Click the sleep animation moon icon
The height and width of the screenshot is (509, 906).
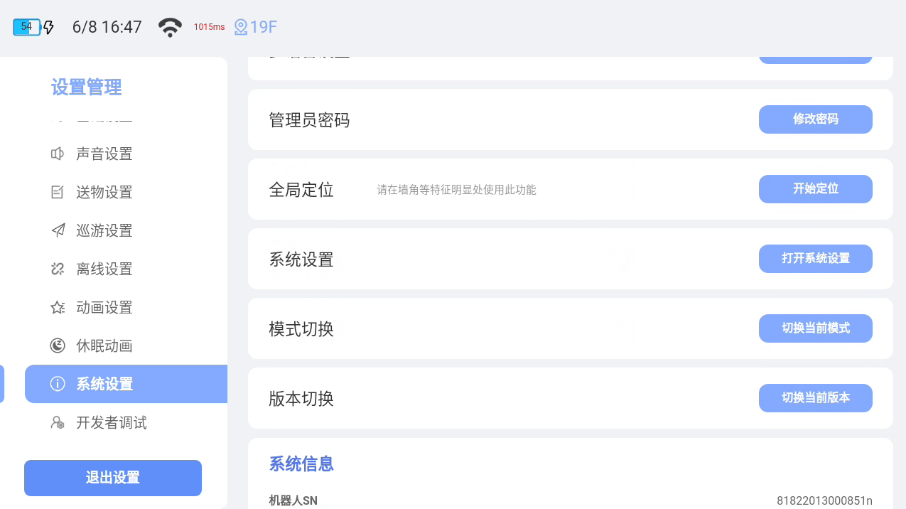coord(58,345)
